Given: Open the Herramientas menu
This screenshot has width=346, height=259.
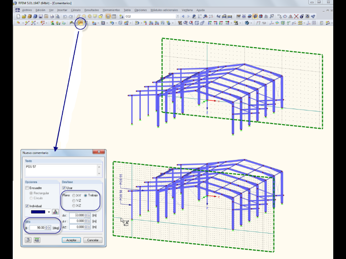Looking at the screenshot, I should (x=111, y=10).
